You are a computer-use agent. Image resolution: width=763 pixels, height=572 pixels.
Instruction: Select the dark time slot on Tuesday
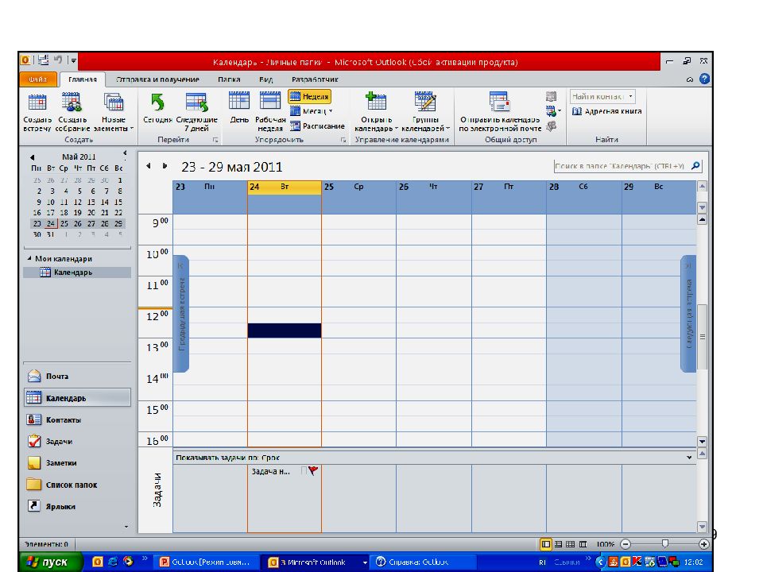(x=285, y=330)
